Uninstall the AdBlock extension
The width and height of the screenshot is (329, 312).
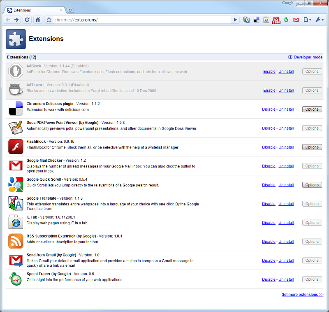click(x=286, y=72)
